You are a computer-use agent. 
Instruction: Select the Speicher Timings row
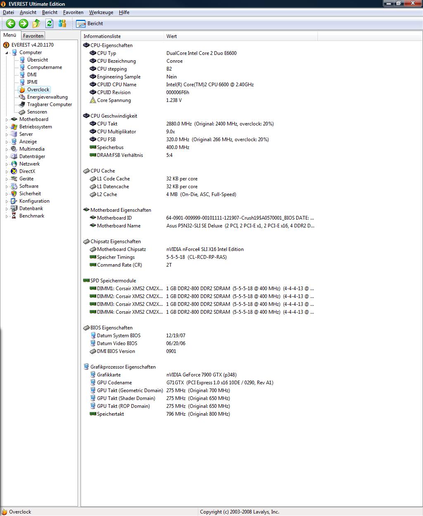tap(199, 257)
